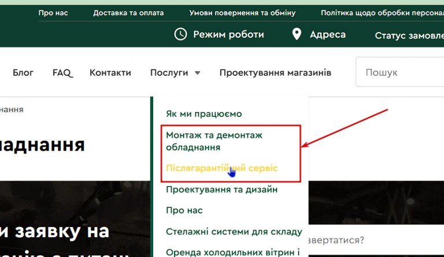Select Про нас in Послуги dropdown
The height and width of the screenshot is (257, 444).
click(184, 211)
